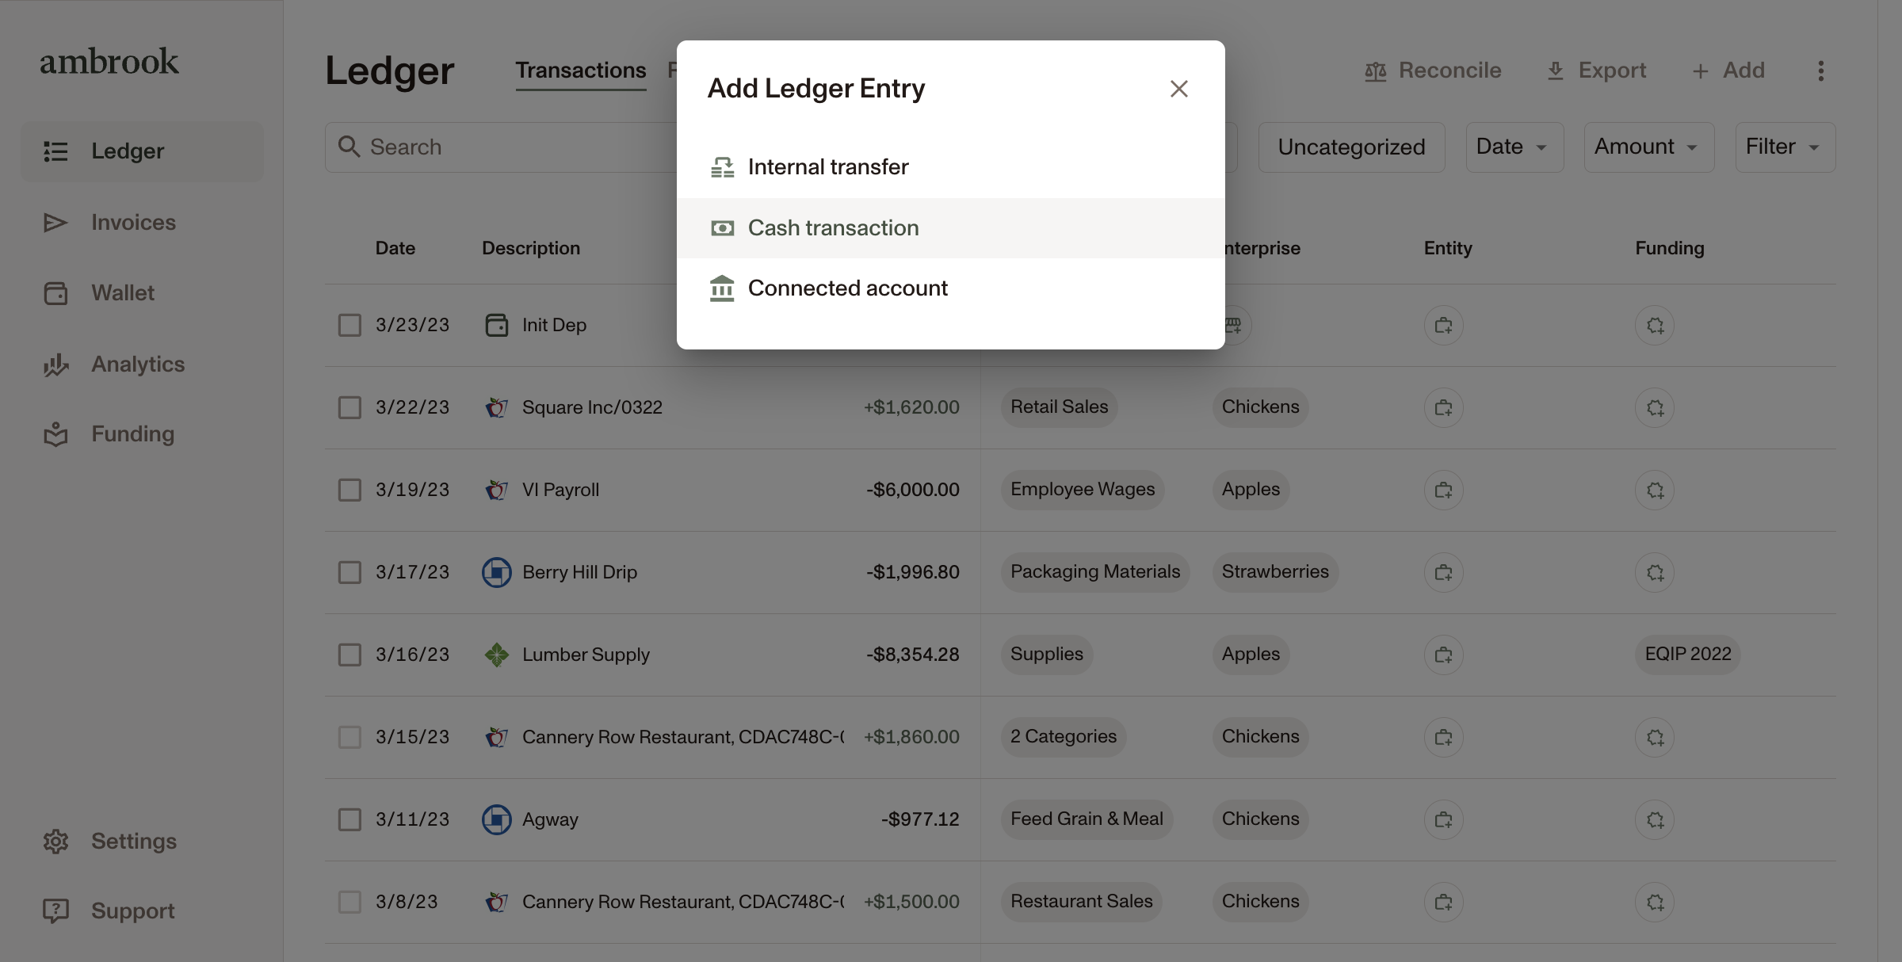
Task: Open Settings gear in sidebar
Action: pyautogui.click(x=55, y=842)
